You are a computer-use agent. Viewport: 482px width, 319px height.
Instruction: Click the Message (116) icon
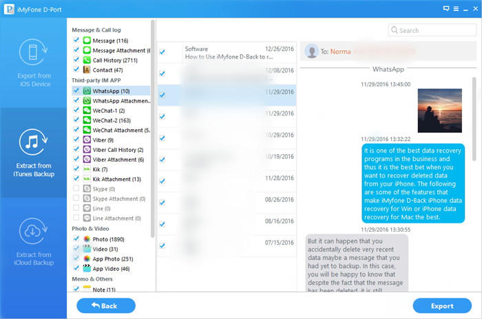(87, 41)
